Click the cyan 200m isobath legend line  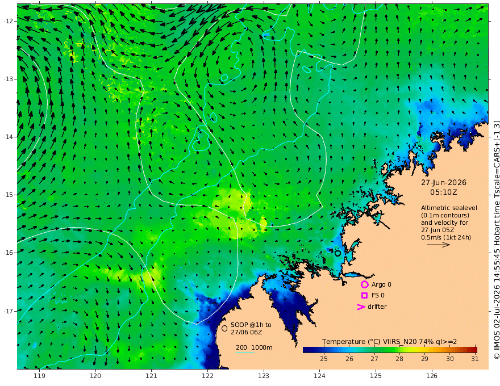(x=244, y=353)
